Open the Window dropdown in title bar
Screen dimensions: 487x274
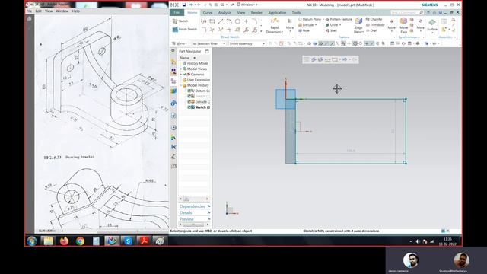coord(247,5)
